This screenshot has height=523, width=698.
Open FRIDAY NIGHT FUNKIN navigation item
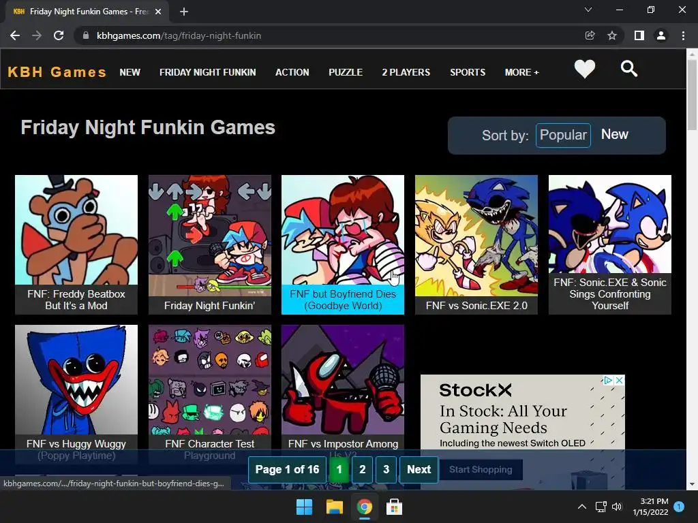tap(207, 72)
